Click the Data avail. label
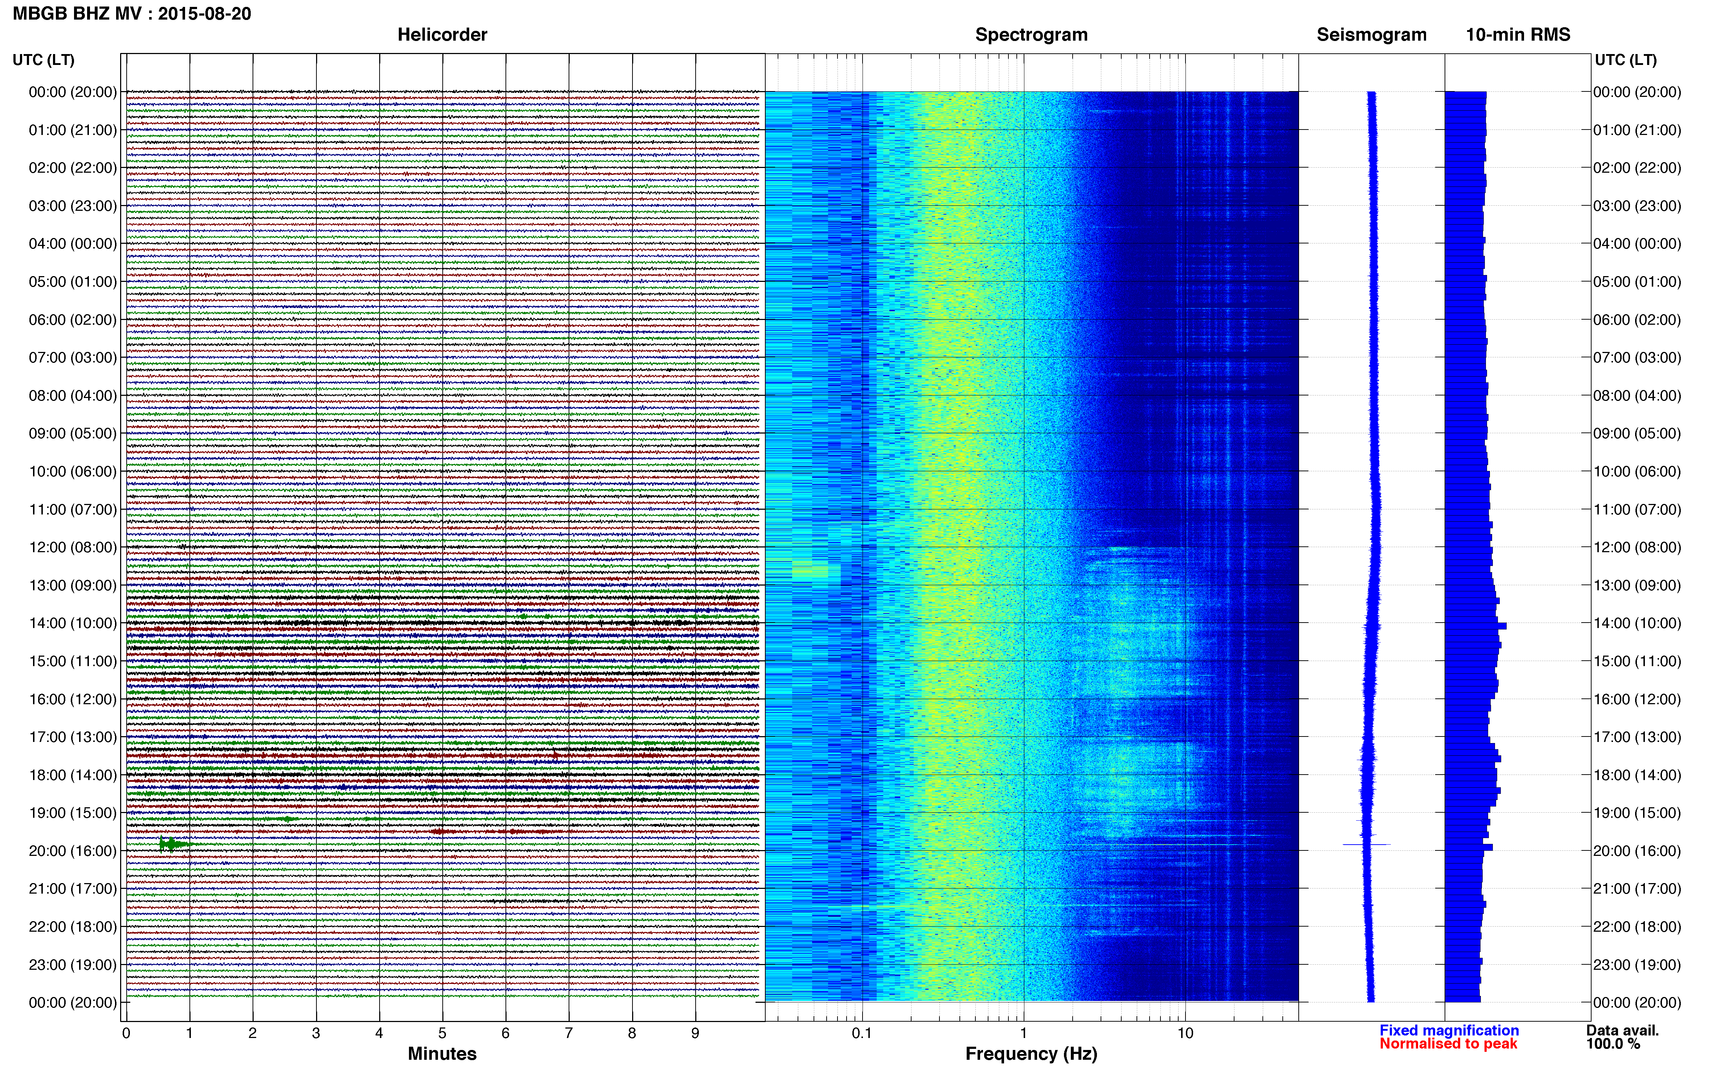The width and height of the screenshot is (1720, 1075). (x=1622, y=1030)
